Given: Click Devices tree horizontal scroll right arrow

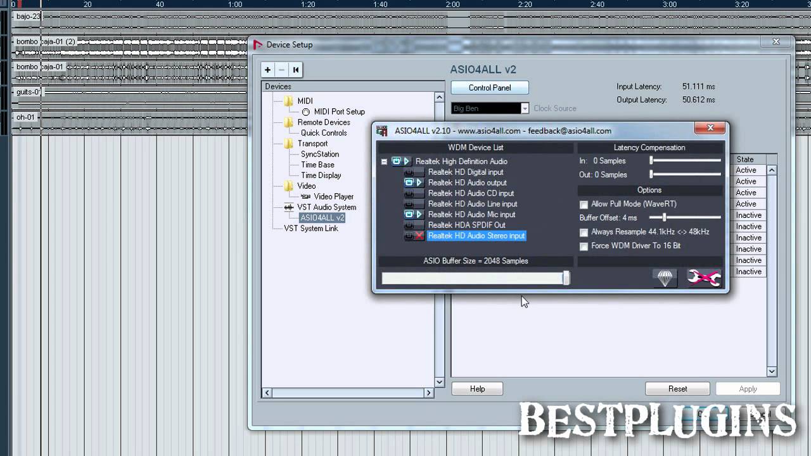Looking at the screenshot, I should tap(428, 393).
